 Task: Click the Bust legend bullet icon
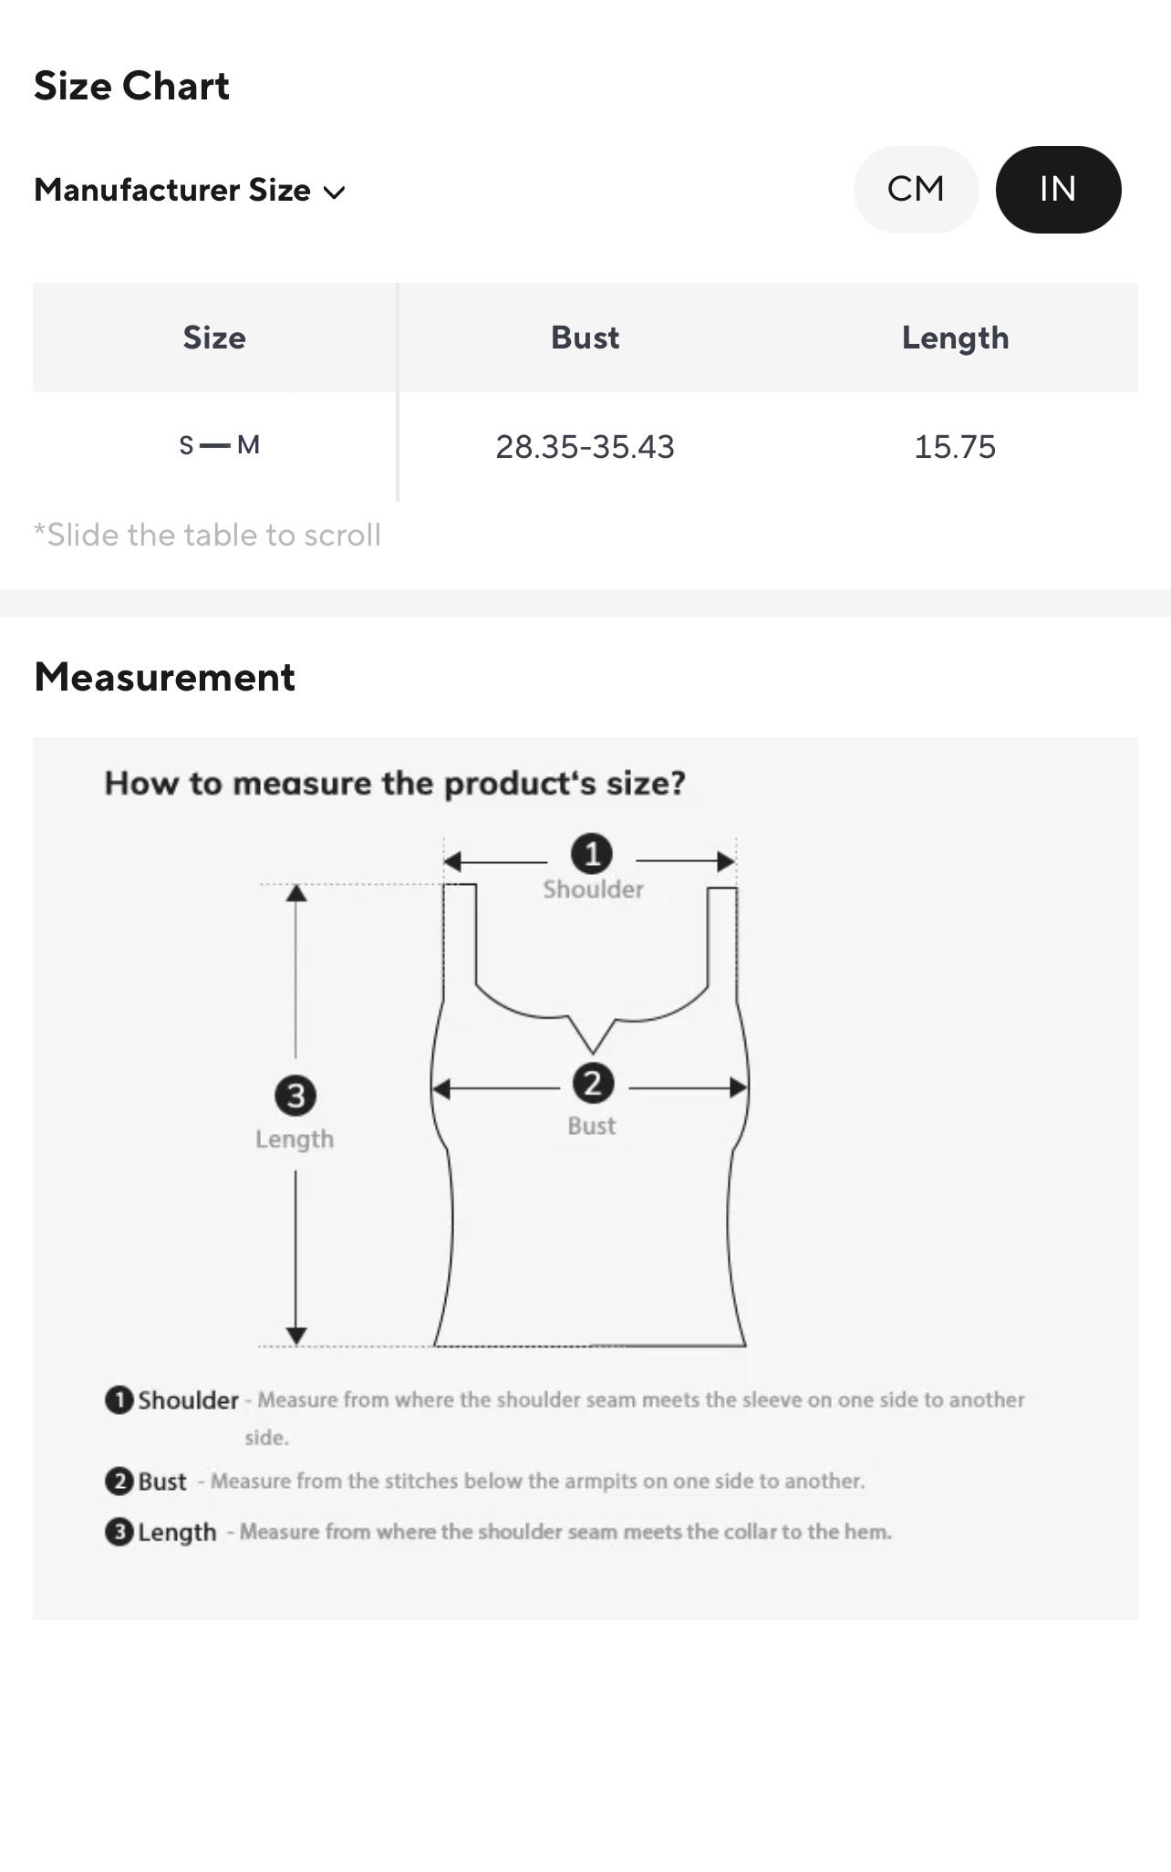(x=119, y=1481)
